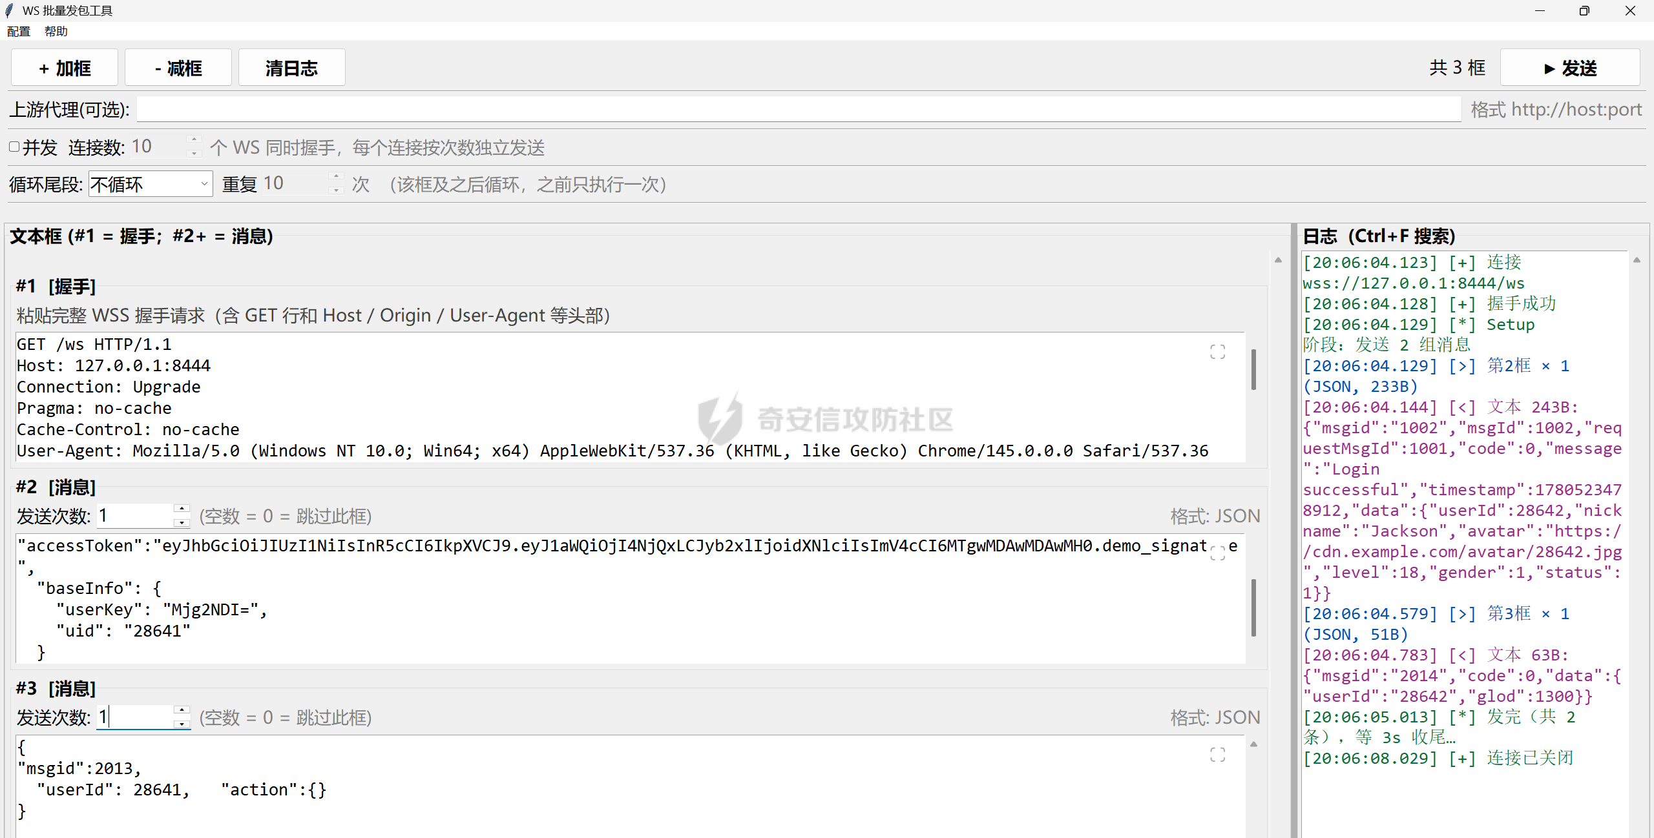Click 发送次数 input of message #3
Image resolution: width=1654 pixels, height=838 pixels.
[x=135, y=717]
